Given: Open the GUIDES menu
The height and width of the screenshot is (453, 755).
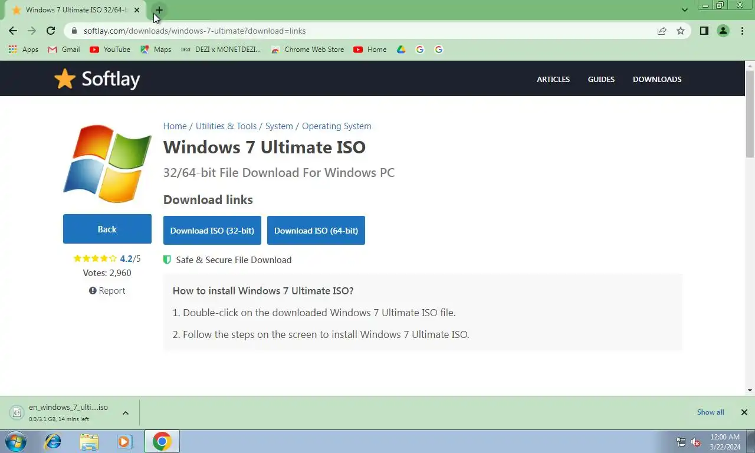Looking at the screenshot, I should click(x=601, y=79).
